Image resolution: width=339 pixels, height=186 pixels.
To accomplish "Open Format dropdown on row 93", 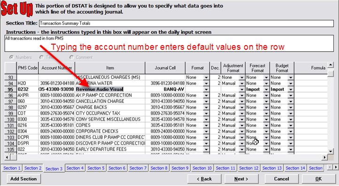I will pos(206,77).
